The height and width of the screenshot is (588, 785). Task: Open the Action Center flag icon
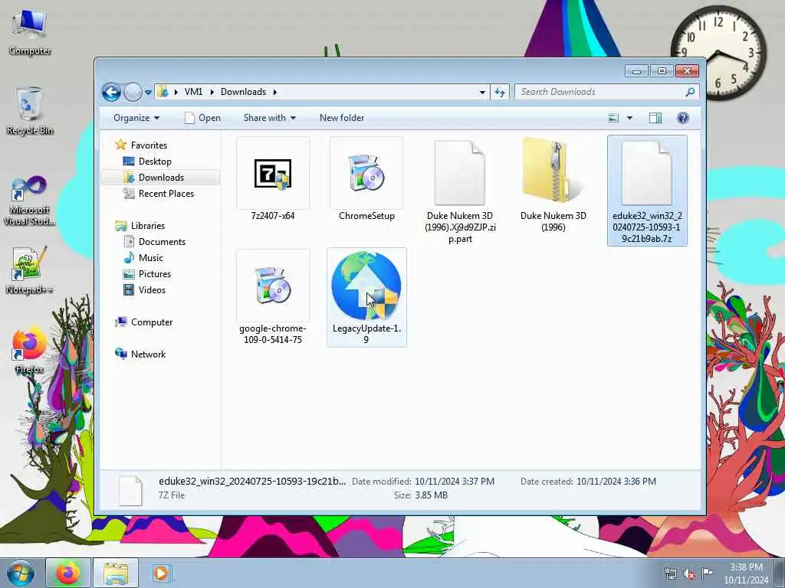pos(707,573)
